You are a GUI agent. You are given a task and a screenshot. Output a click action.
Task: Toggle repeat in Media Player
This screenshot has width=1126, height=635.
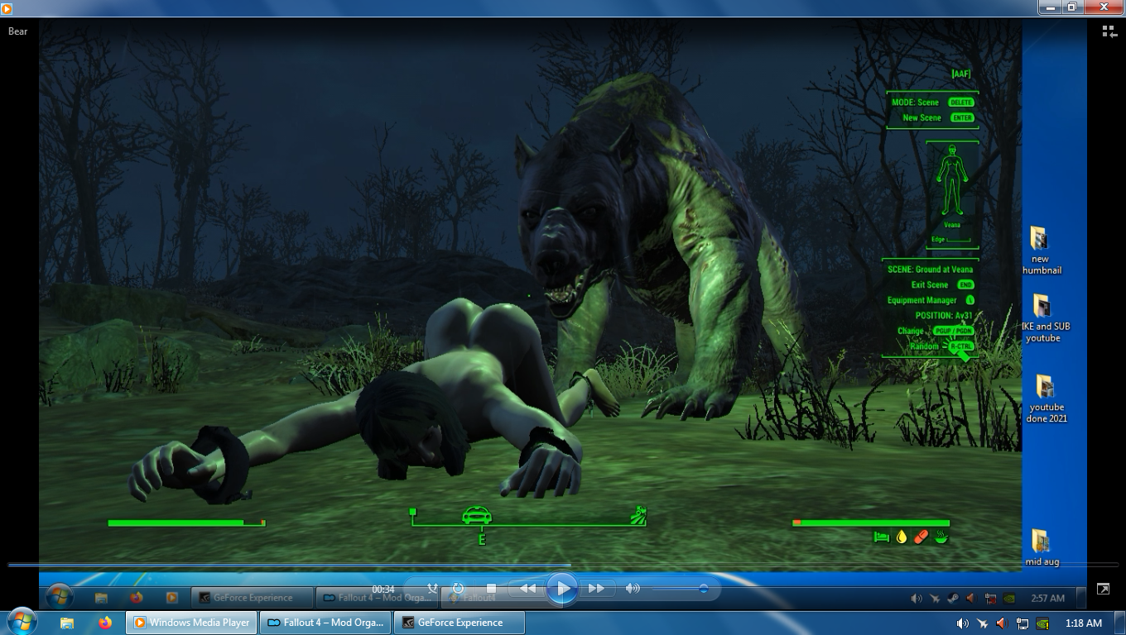click(x=458, y=589)
